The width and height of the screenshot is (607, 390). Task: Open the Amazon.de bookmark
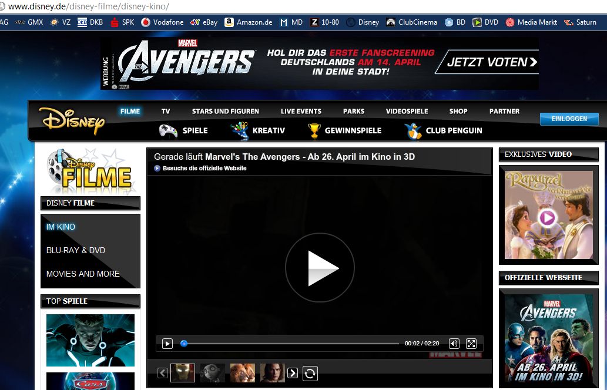coord(249,22)
